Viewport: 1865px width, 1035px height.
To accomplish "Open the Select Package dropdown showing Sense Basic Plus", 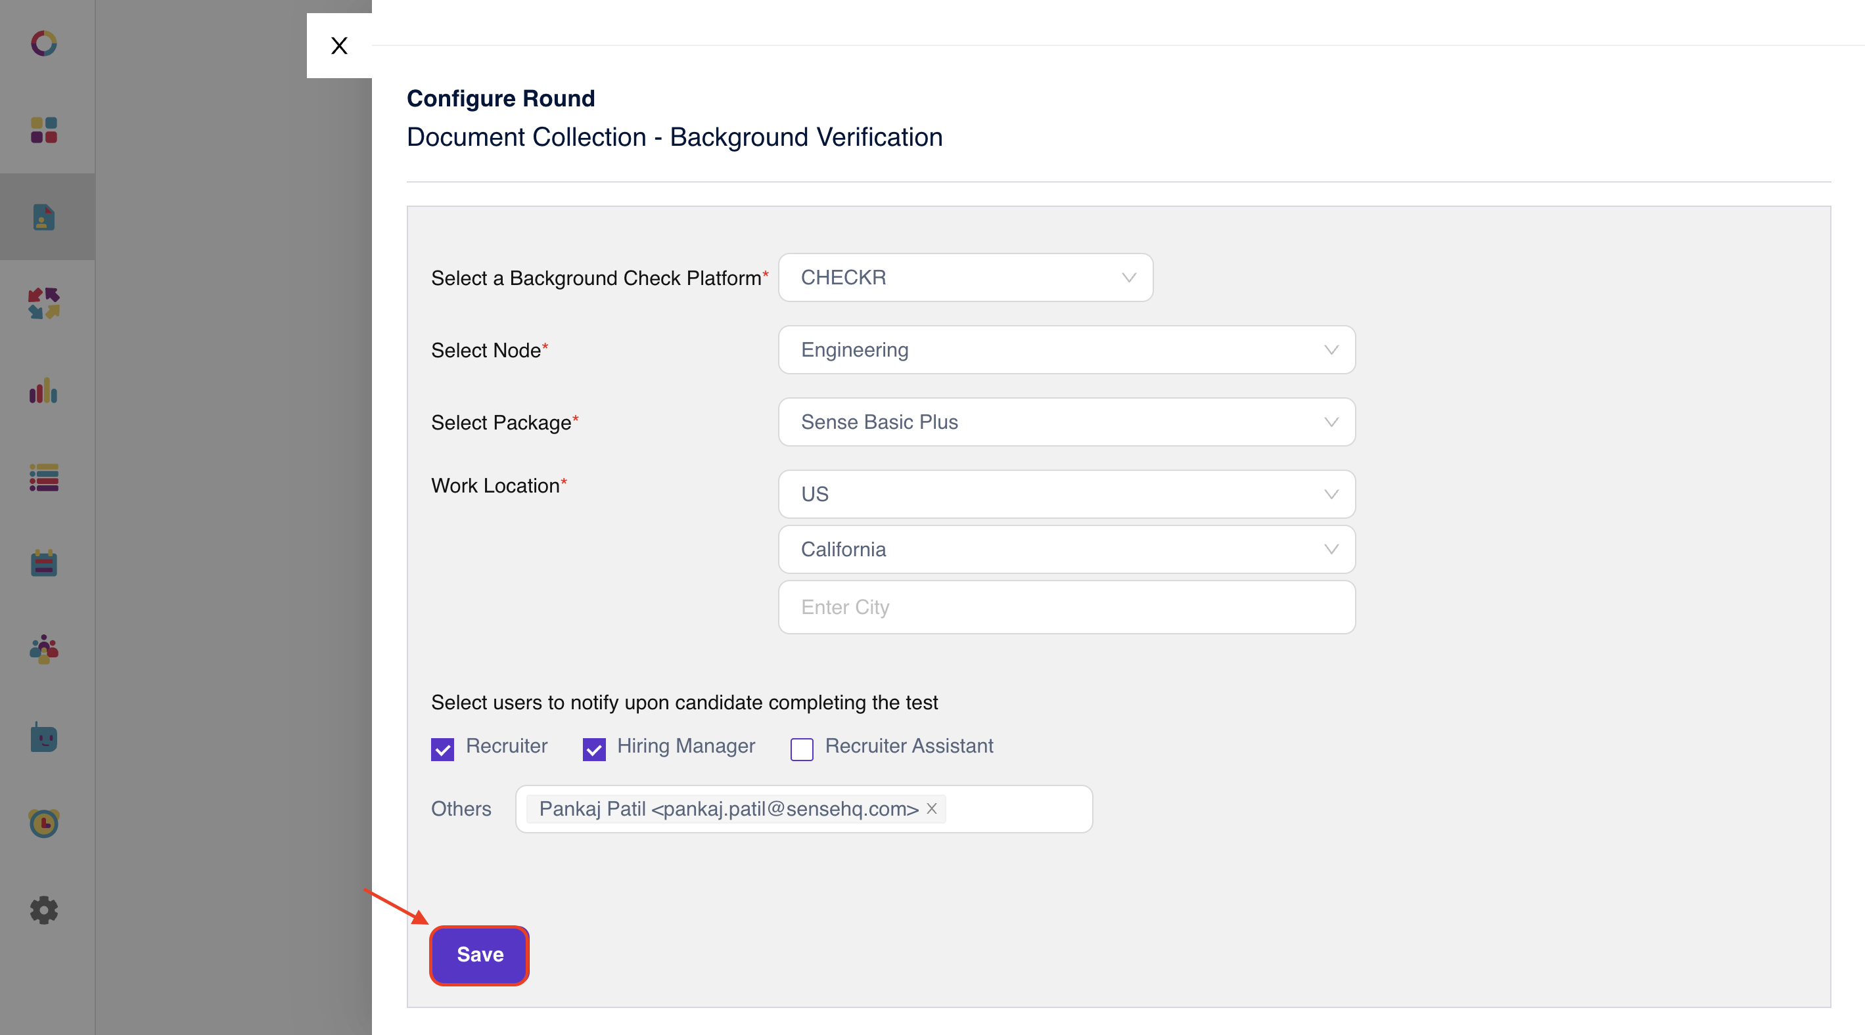I will (1067, 422).
